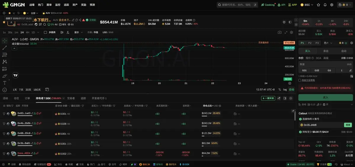The image size is (355, 167).
Task: Open the emoji sticker tool
Action: click(5, 90)
